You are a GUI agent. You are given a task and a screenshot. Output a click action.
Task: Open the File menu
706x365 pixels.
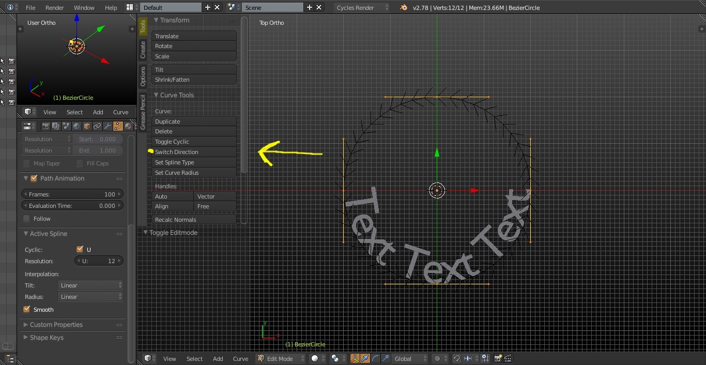pos(30,8)
